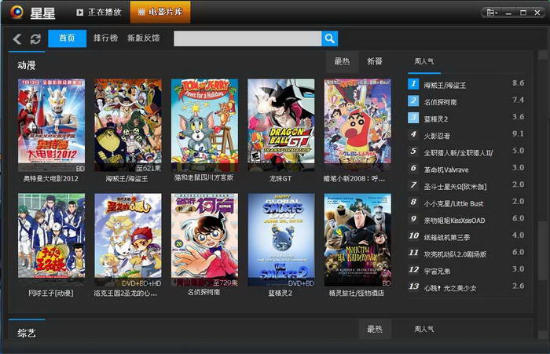Open the Dragon Ball GT poster thumbnail

[x=281, y=125]
